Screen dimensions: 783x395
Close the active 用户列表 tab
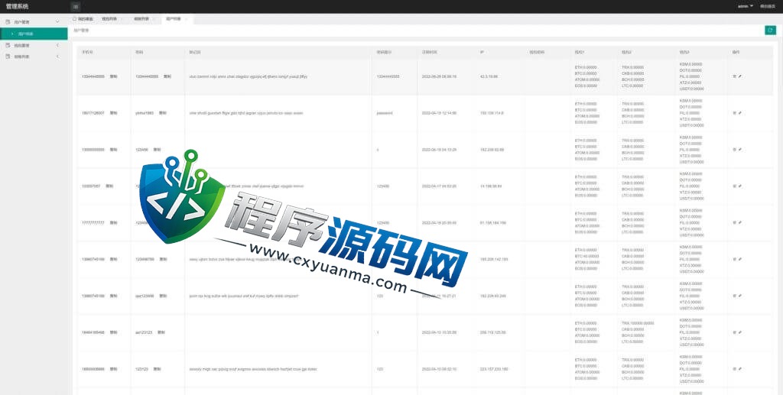pyautogui.click(x=187, y=19)
